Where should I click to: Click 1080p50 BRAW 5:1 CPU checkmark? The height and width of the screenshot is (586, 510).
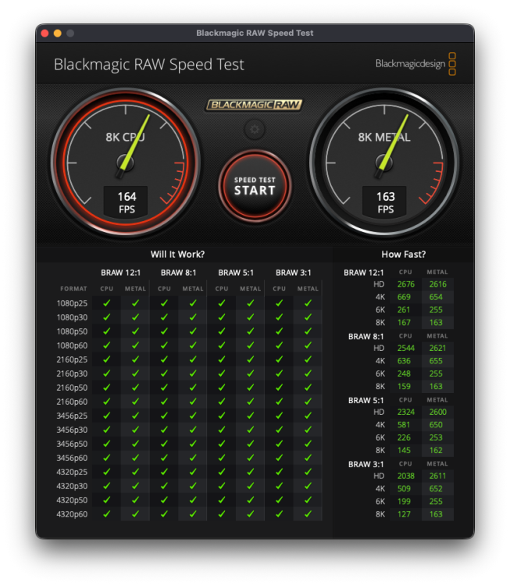pyautogui.click(x=222, y=331)
